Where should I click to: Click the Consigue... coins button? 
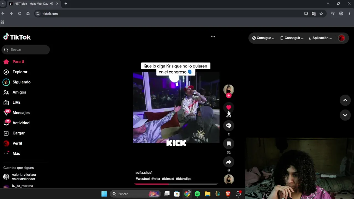pyautogui.click(x=263, y=38)
